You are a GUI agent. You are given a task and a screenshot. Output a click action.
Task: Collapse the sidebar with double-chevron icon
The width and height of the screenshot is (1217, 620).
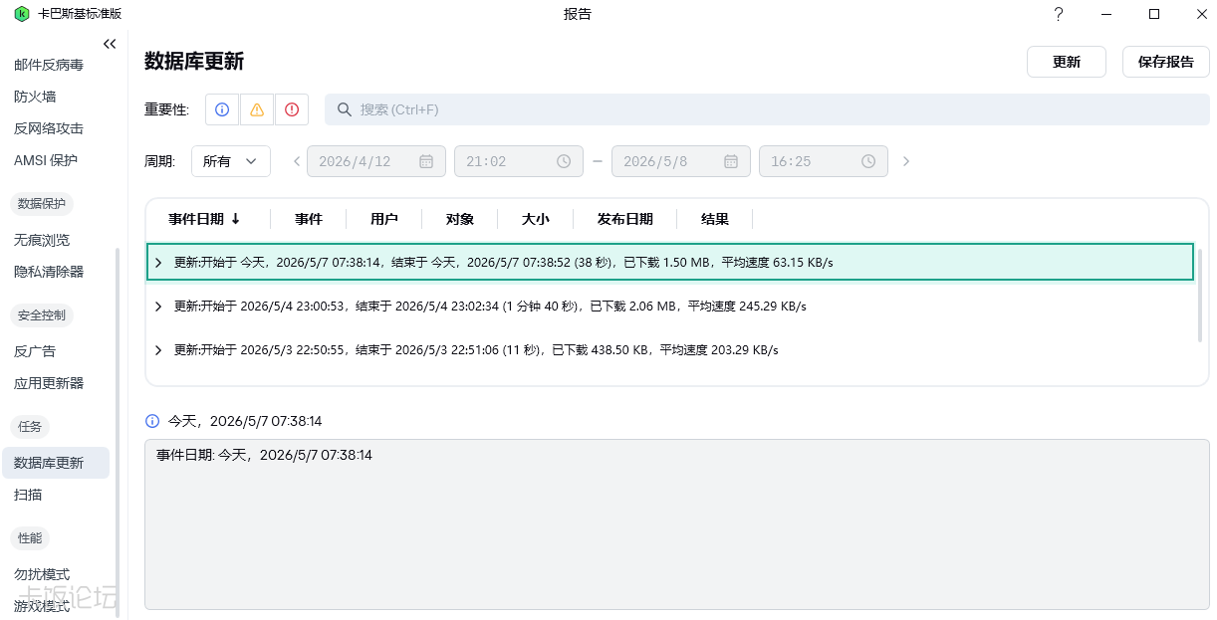110,44
